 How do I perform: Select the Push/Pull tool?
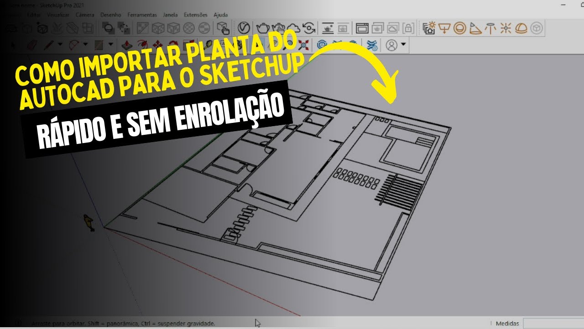pos(128,45)
